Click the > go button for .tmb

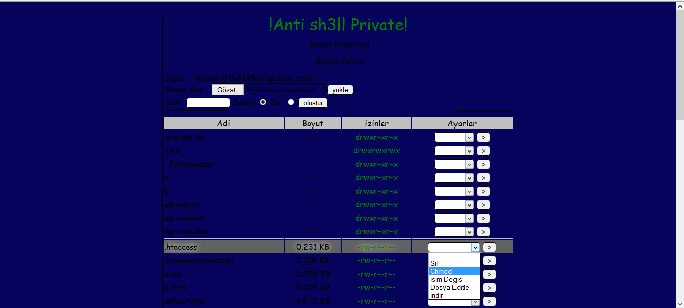point(483,151)
